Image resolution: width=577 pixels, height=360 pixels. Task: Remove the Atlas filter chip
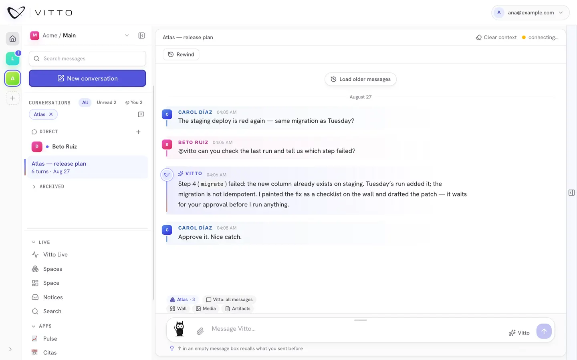[x=51, y=114]
